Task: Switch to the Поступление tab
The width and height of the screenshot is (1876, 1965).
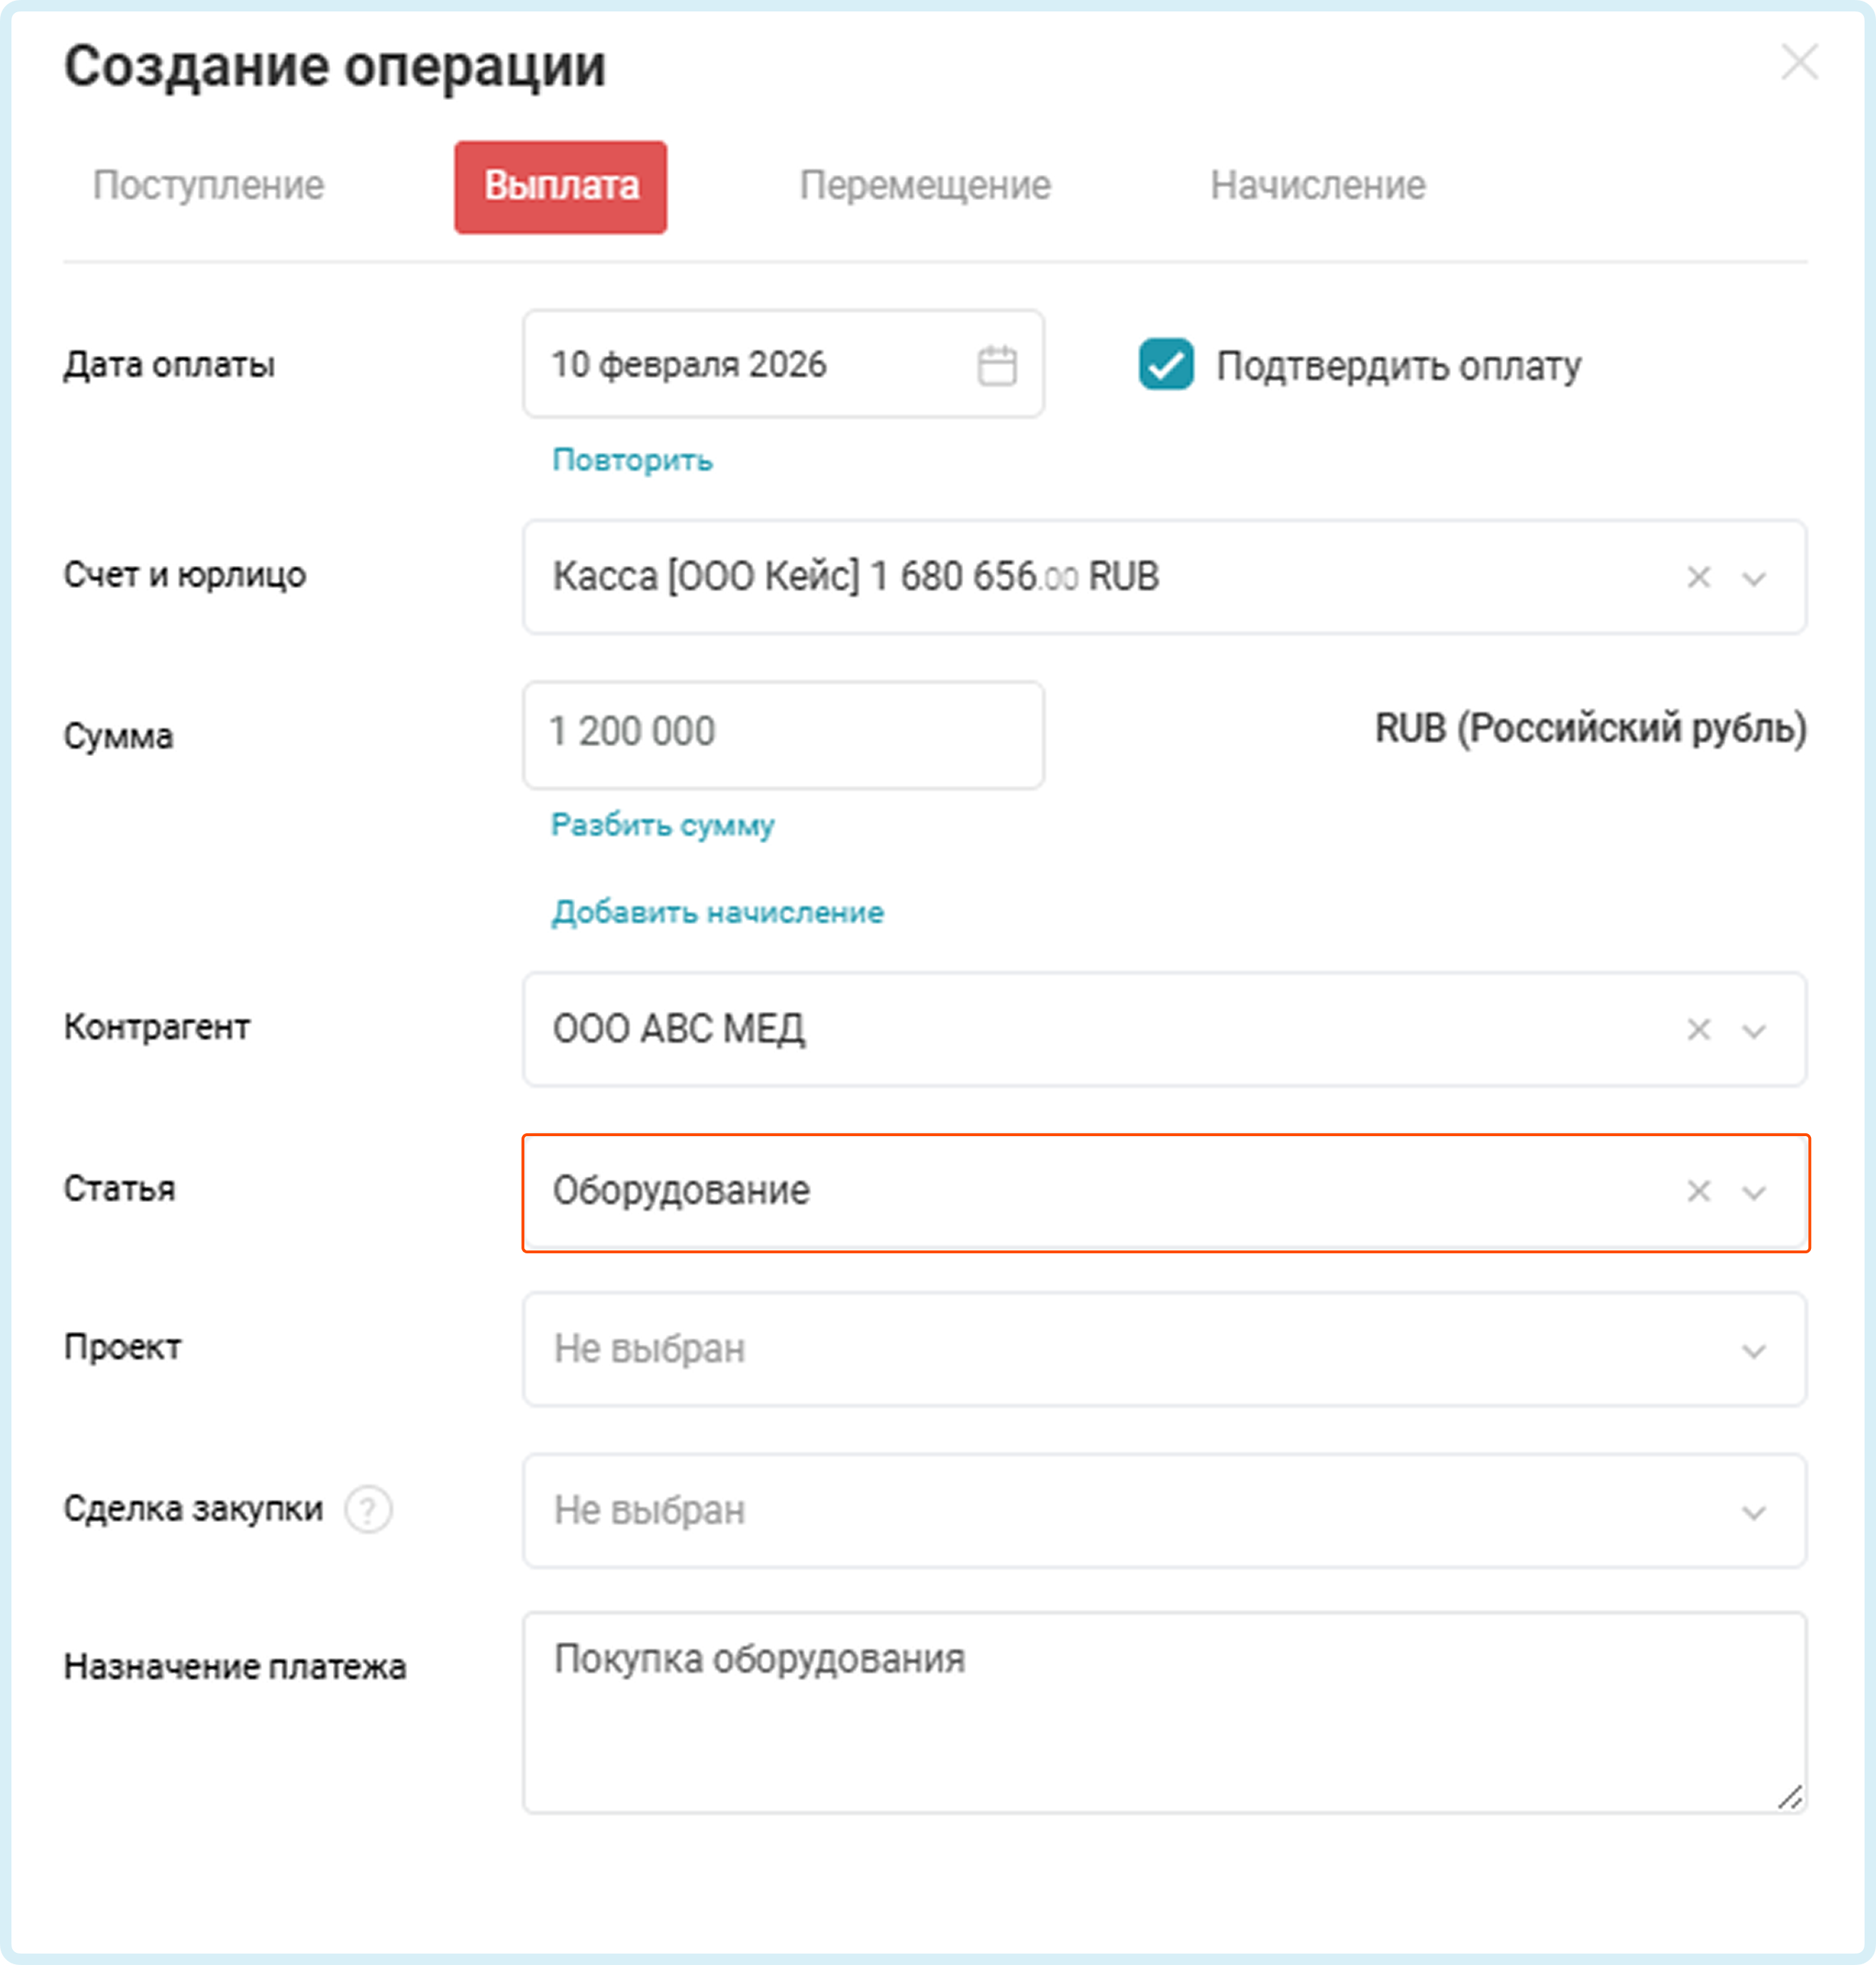Action: click(x=208, y=186)
